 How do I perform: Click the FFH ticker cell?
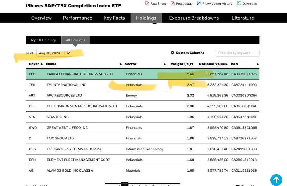pyautogui.click(x=32, y=74)
